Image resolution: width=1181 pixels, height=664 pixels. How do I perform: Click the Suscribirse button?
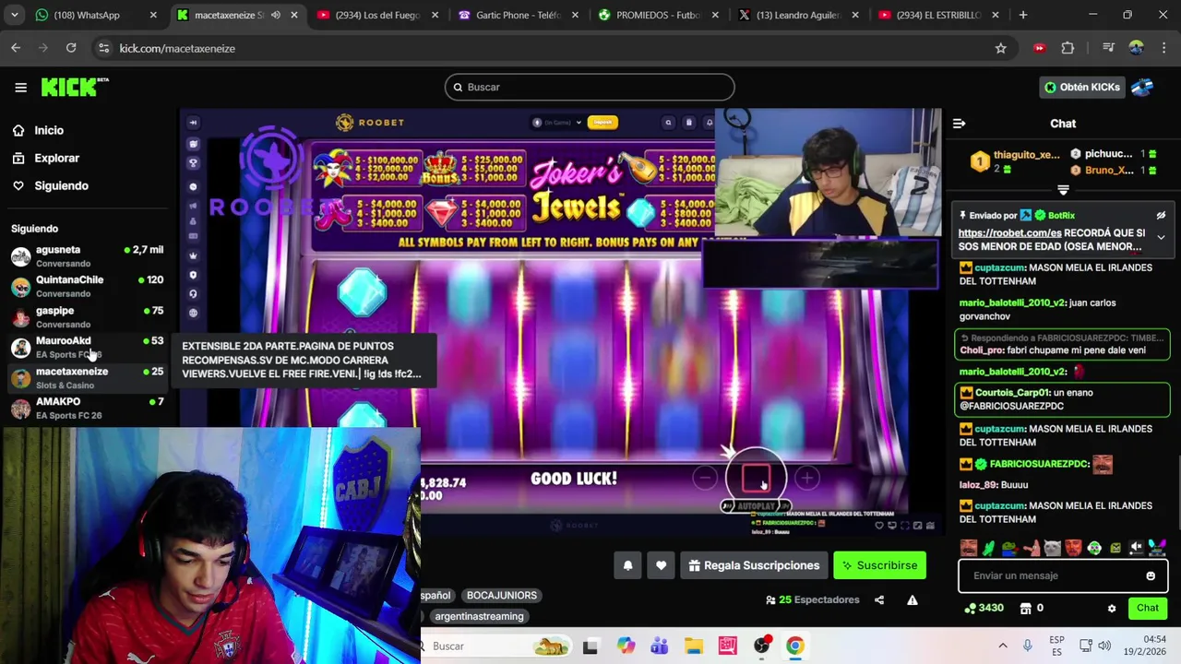(x=879, y=565)
